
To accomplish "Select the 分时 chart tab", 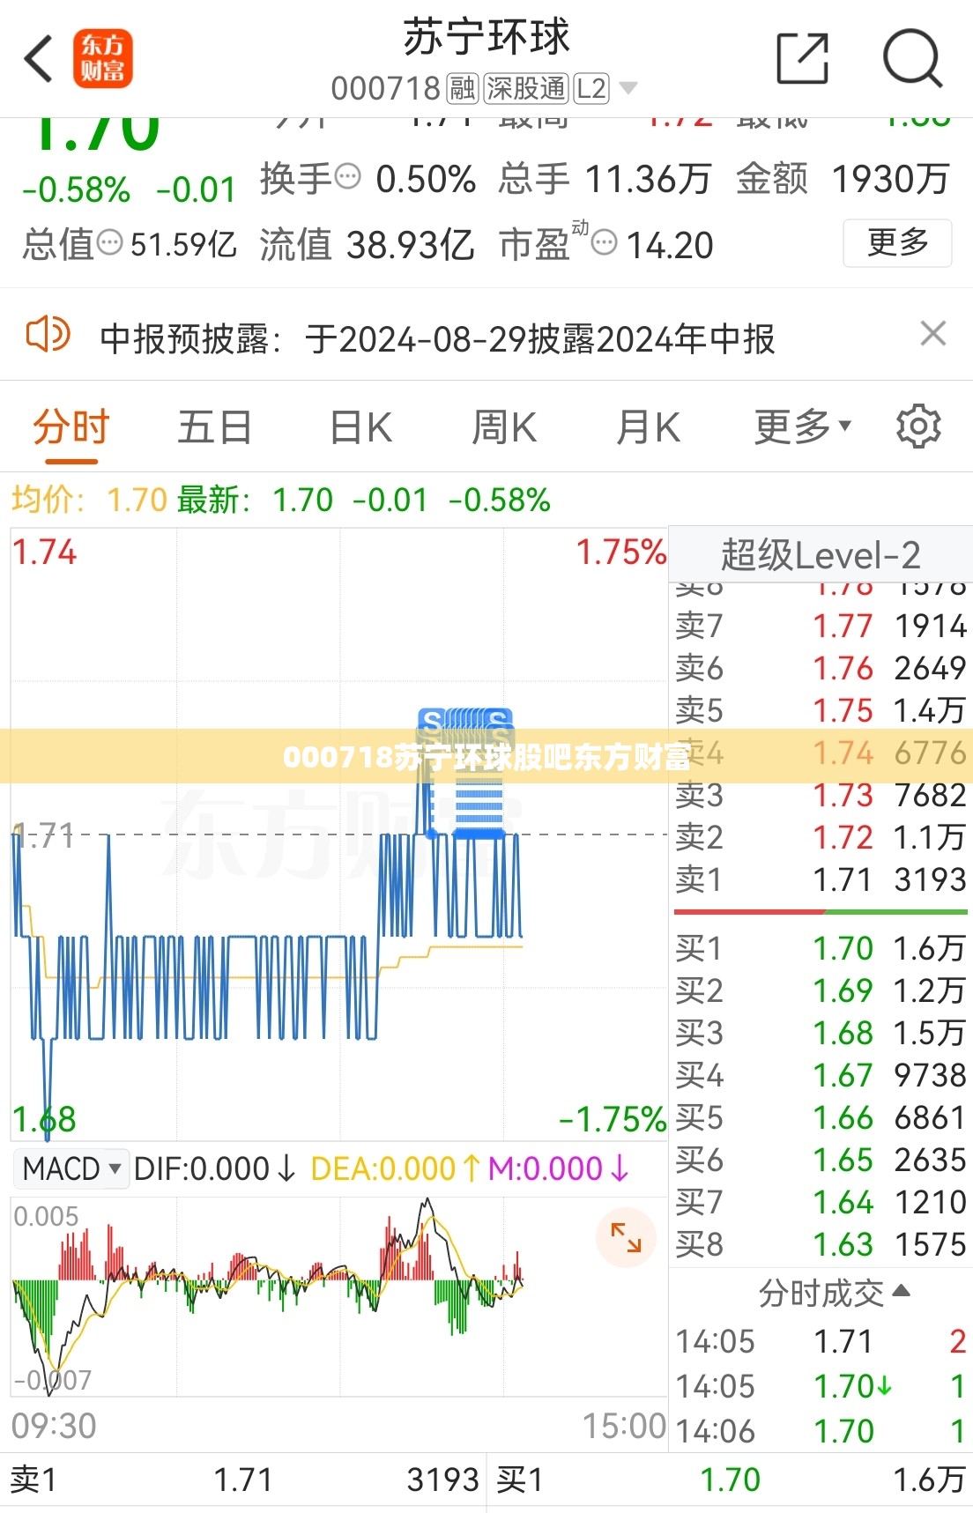I will [71, 428].
